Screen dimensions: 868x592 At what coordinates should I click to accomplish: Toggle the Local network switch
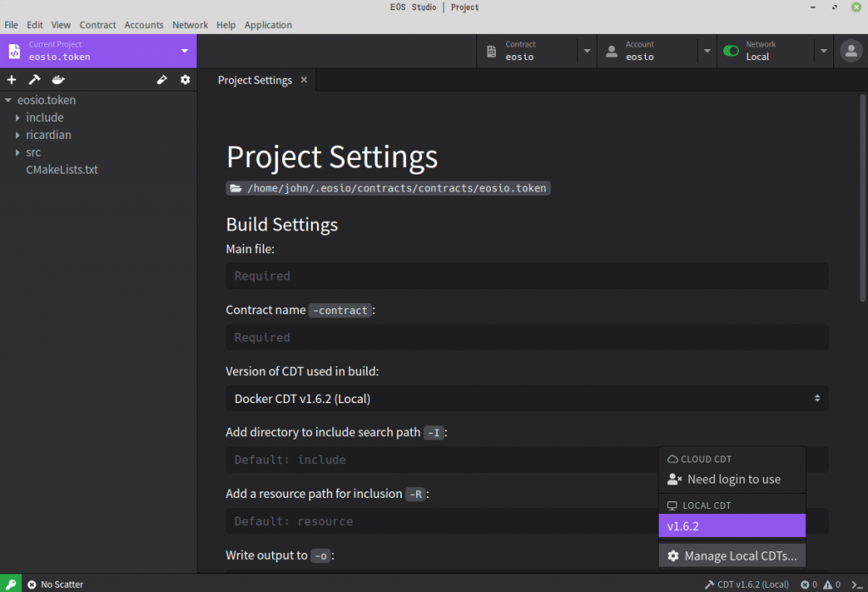731,52
